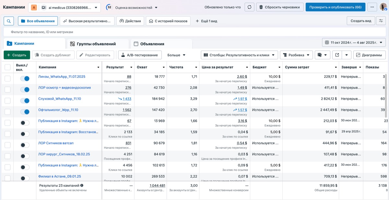The image size is (389, 200).
Task: Open Сумма затрат column sort arrow
Action: click(336, 67)
